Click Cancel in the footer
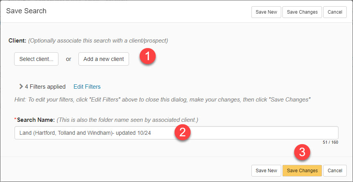This screenshot has height=182, width=353. click(335, 171)
